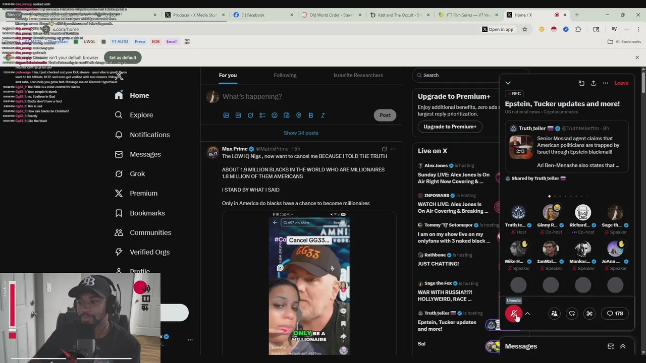Toggle italic formatting in composer
The width and height of the screenshot is (646, 363).
pyautogui.click(x=323, y=115)
